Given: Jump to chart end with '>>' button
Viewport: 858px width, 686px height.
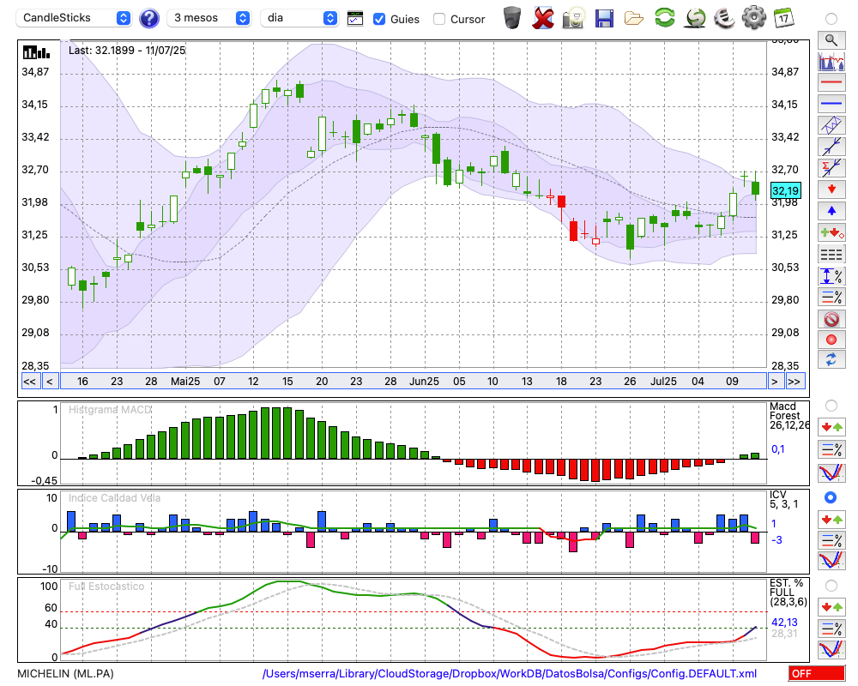Looking at the screenshot, I should tap(795, 382).
